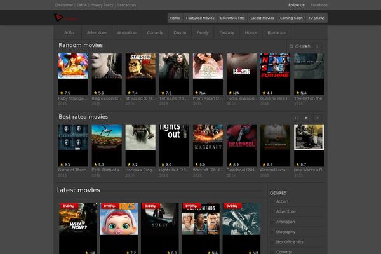381x254 pixels.
Task: Choose Animation in GENRES sidebar
Action: [286, 222]
